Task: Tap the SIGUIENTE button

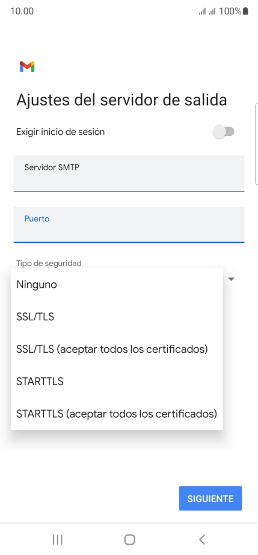Action: click(210, 498)
